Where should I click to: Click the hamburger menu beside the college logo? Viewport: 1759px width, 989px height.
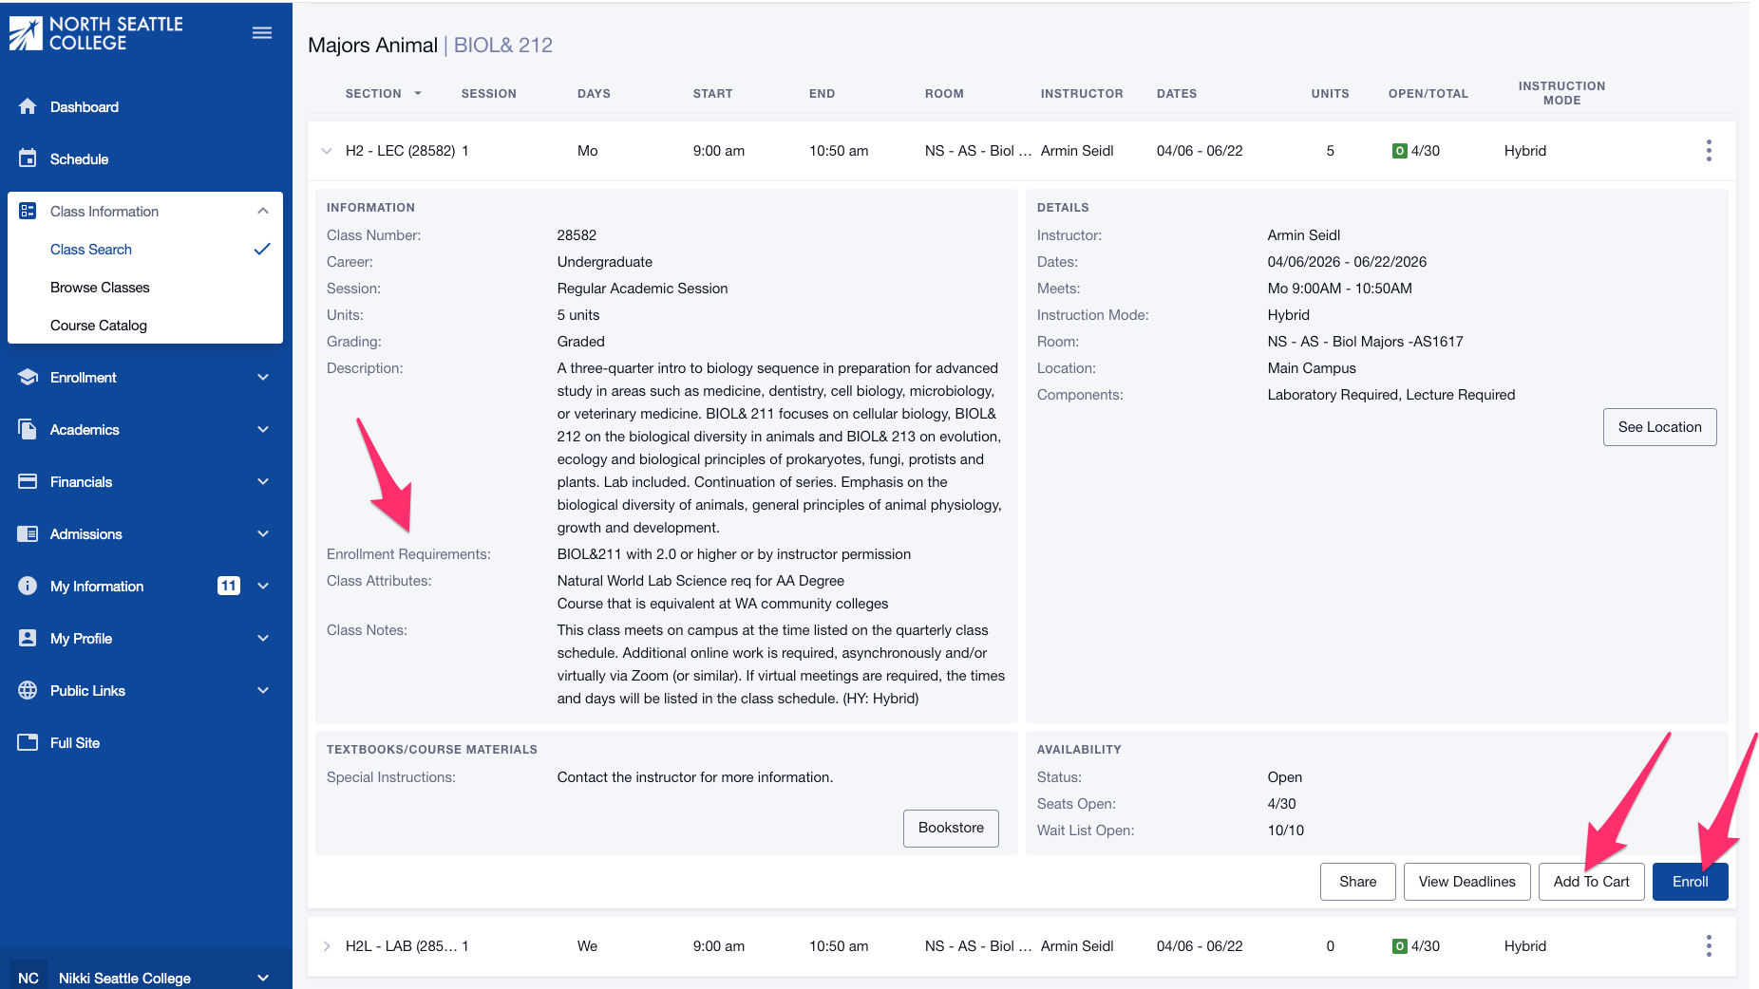pos(262,31)
